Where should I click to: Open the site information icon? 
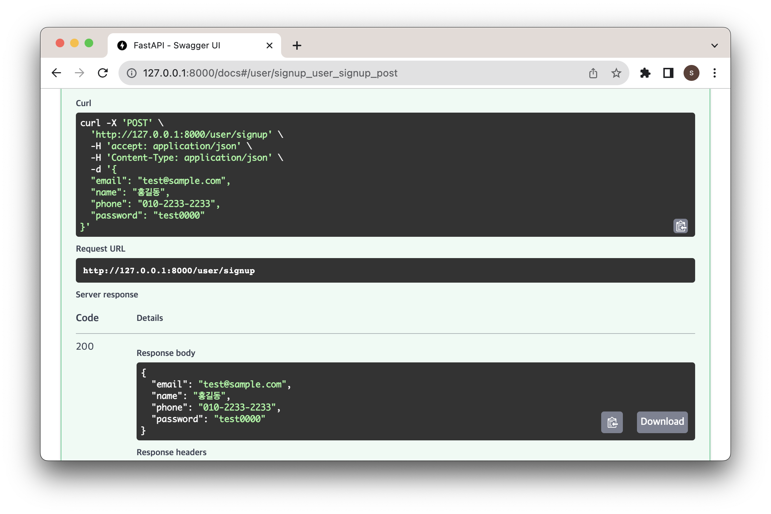(132, 73)
